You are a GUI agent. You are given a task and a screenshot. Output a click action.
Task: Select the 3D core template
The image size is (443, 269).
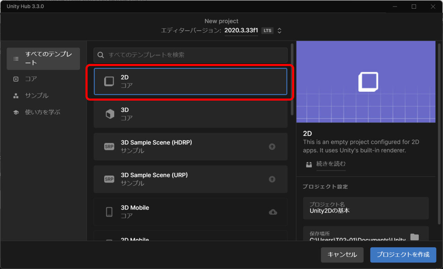[x=190, y=114]
